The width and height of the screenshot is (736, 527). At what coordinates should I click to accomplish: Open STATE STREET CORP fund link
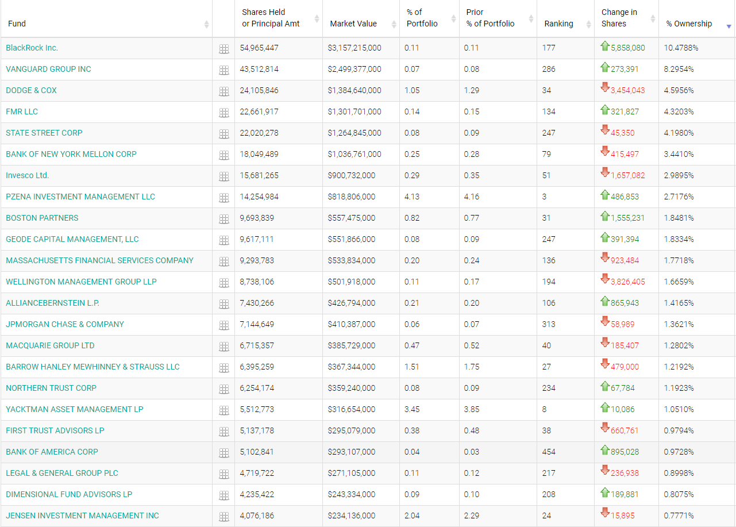tap(44, 133)
